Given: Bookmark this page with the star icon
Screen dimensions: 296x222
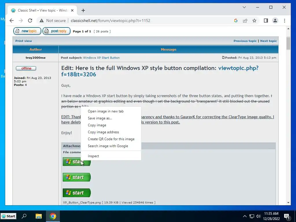Looking at the screenshot, I should tap(254, 21).
